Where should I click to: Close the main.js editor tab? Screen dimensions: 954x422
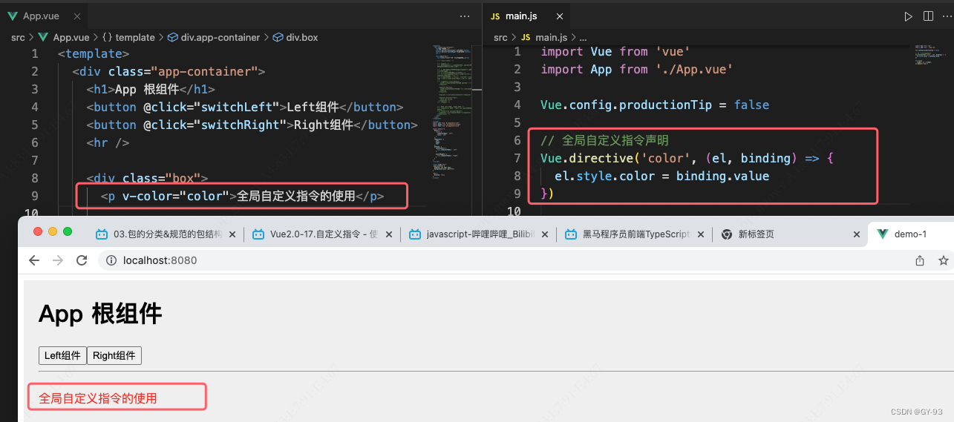[559, 16]
